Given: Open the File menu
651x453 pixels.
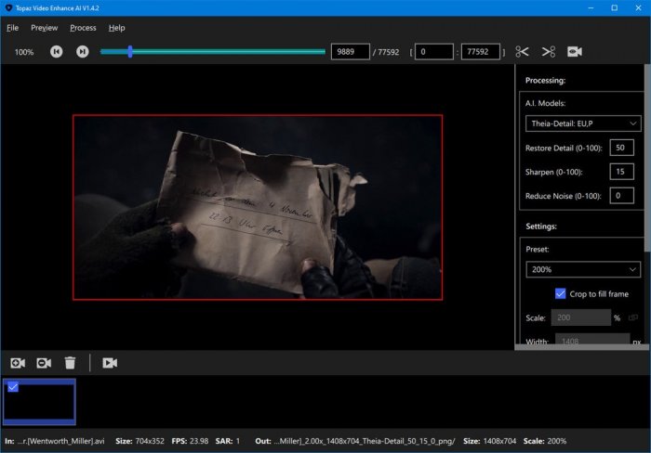Looking at the screenshot, I should (12, 28).
